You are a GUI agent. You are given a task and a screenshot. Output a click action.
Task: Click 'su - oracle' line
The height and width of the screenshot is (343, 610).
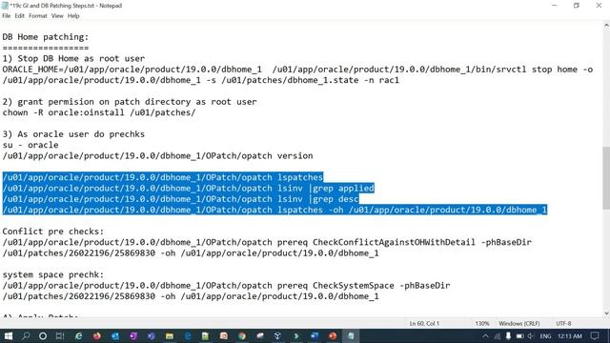tap(30, 145)
